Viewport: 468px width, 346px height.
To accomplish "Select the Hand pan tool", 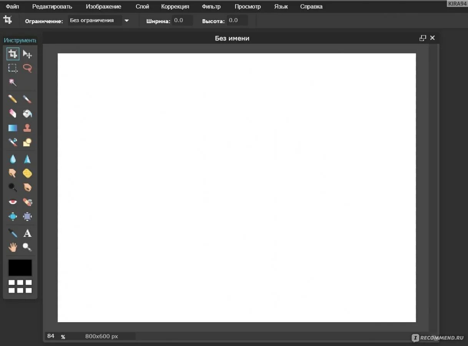I will (13, 247).
